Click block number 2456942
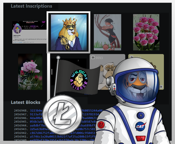This screenshot has height=144, width=175. (x=21, y=133)
